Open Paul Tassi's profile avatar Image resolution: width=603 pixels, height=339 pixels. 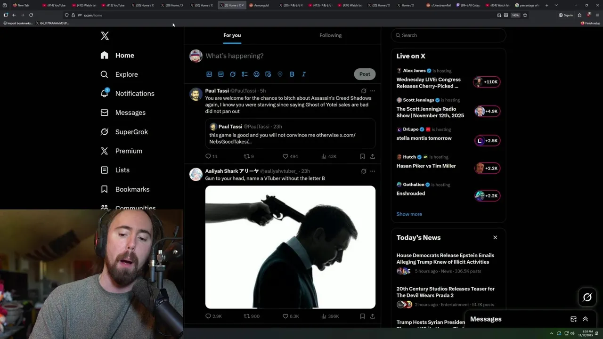point(196,94)
